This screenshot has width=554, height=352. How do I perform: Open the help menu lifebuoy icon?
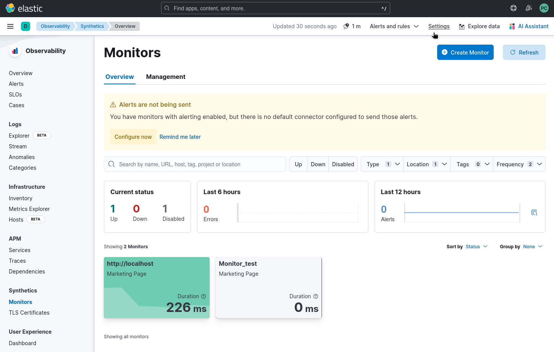(x=514, y=8)
